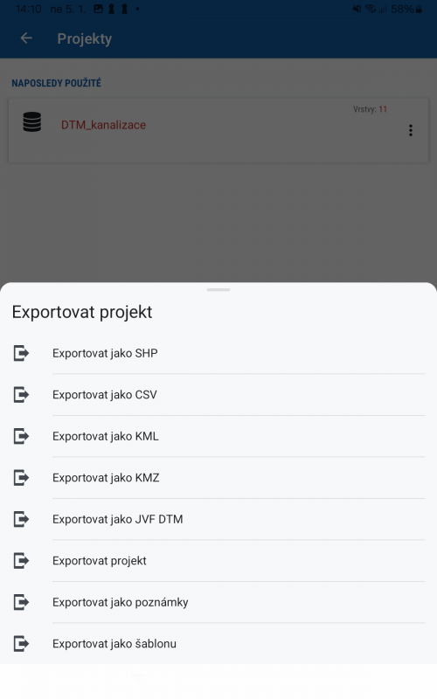The width and height of the screenshot is (437, 699).
Task: Open the three-dot menu for DTM_kanalizace
Action: [411, 130]
